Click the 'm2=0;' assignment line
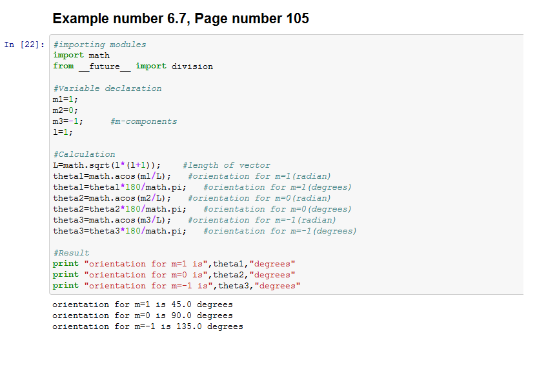The image size is (537, 369). (x=66, y=110)
